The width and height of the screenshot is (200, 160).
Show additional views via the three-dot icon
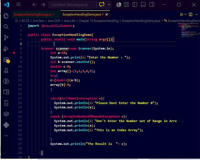click(x=6, y=136)
